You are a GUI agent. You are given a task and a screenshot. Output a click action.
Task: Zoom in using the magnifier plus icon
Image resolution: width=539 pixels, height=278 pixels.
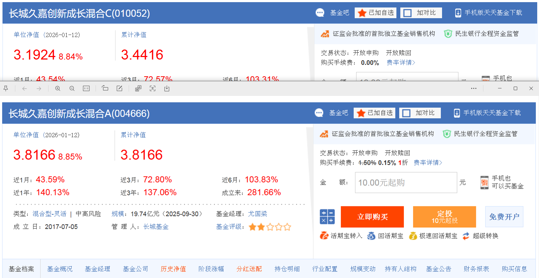click(x=57, y=88)
